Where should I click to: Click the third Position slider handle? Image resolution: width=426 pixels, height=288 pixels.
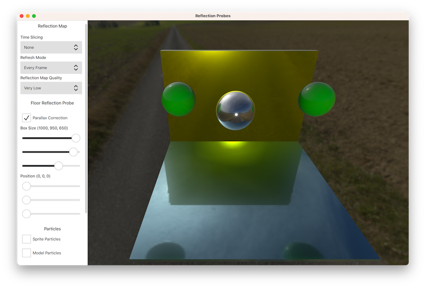[27, 213]
